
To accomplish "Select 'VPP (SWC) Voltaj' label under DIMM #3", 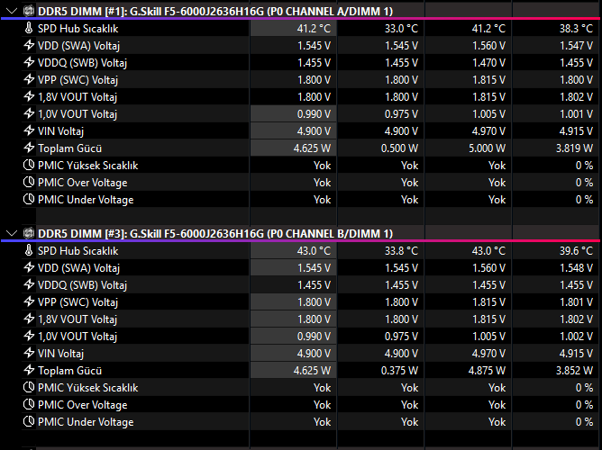I will pos(78,302).
